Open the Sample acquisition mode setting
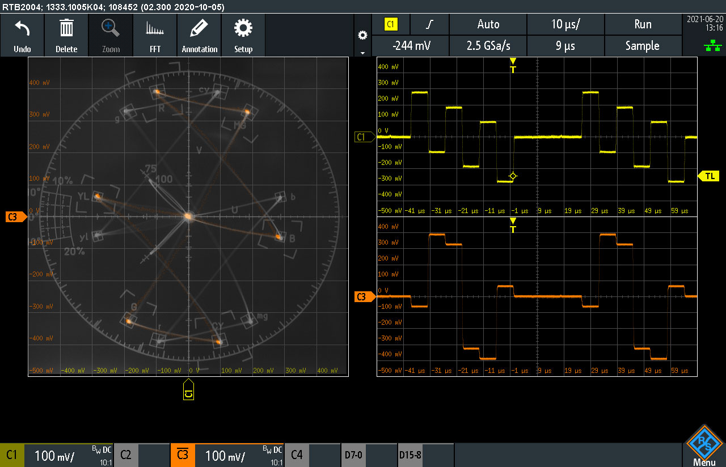 pyautogui.click(x=643, y=46)
